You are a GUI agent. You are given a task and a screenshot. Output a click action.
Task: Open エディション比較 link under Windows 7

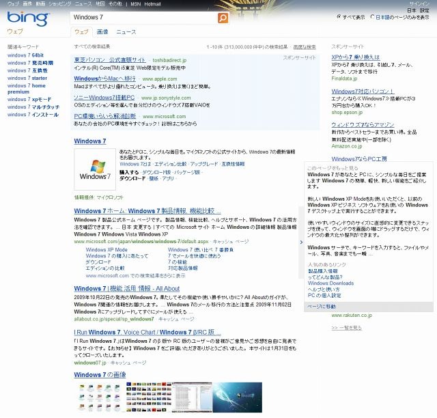tap(170, 164)
